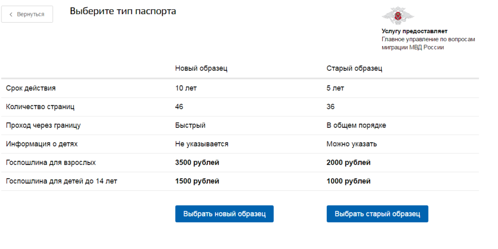Click the MVD Russia emblem icon
498x249 pixels.
pyautogui.click(x=398, y=16)
